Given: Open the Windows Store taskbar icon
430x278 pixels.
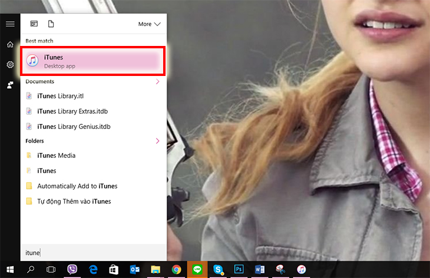Looking at the screenshot, I should pos(114,270).
